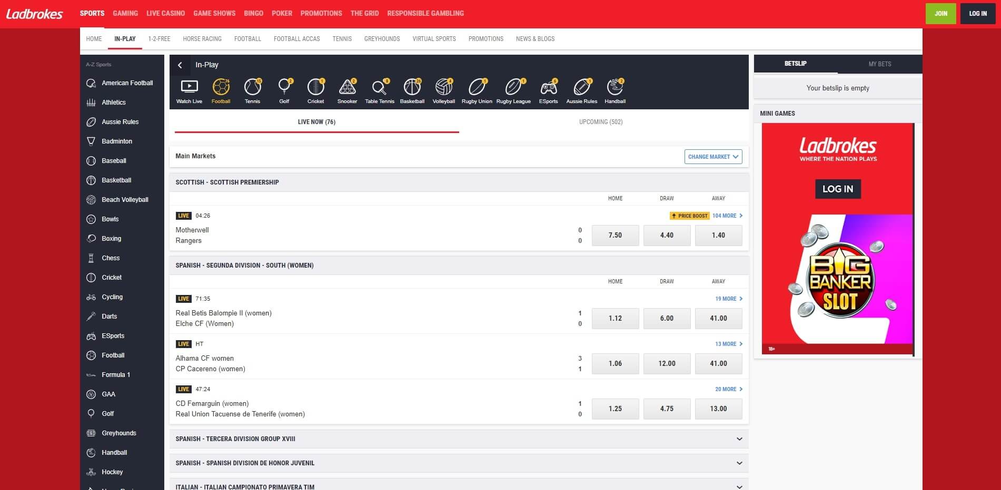The image size is (1001, 490).
Task: Open the 104 MORE markets link
Action: (x=725, y=216)
